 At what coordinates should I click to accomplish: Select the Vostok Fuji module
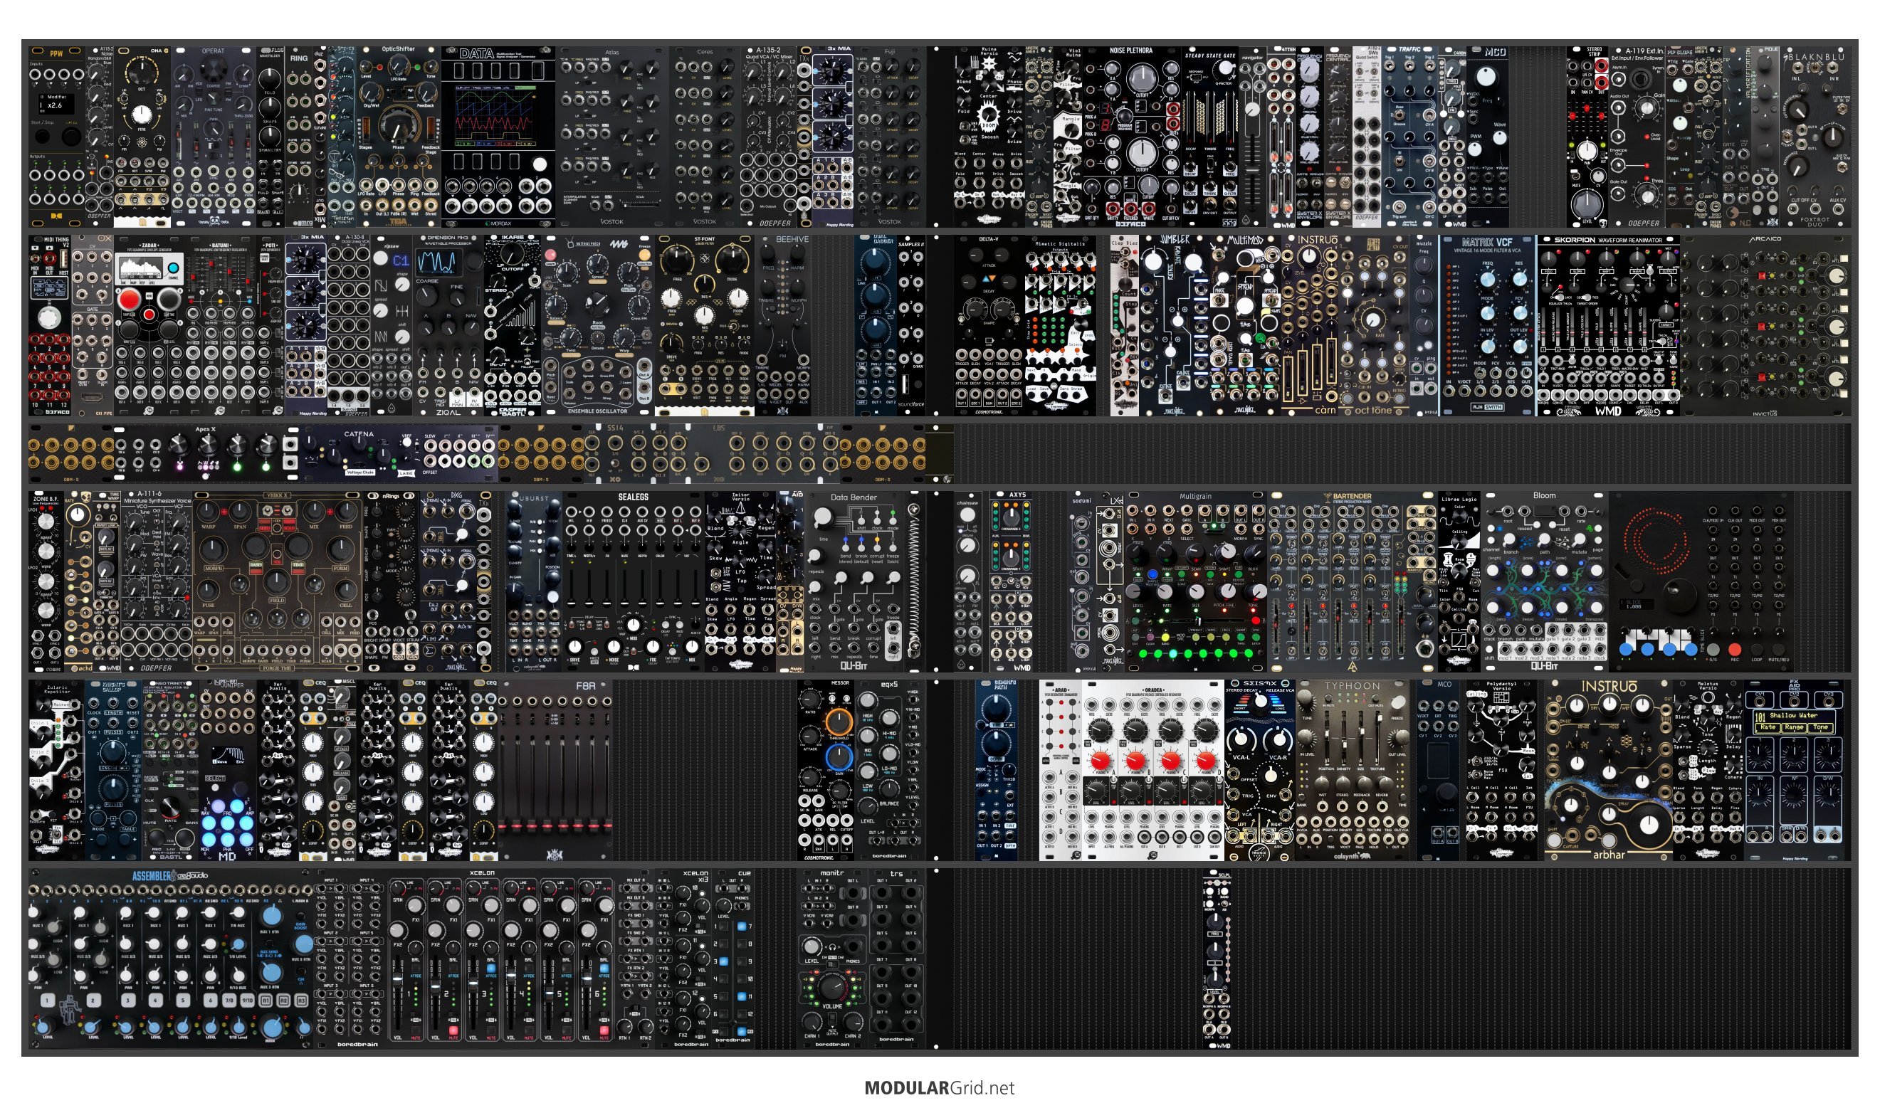click(890, 137)
